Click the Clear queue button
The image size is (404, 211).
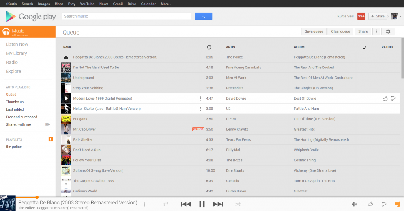tap(340, 31)
